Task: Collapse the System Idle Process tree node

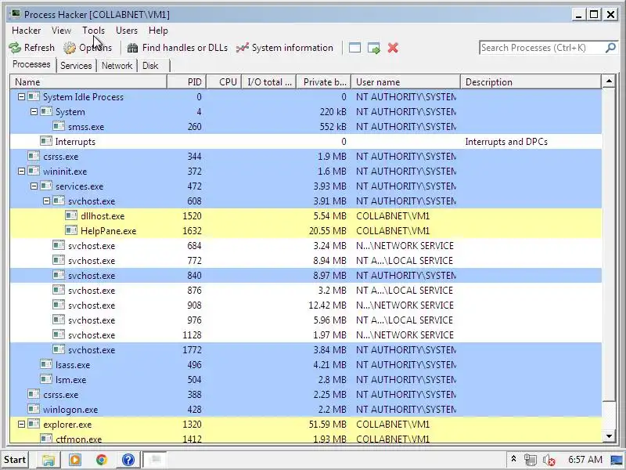Action: 22,96
